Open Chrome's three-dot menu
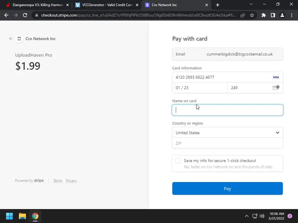Screen dimensions: 298x223 pos(292,15)
